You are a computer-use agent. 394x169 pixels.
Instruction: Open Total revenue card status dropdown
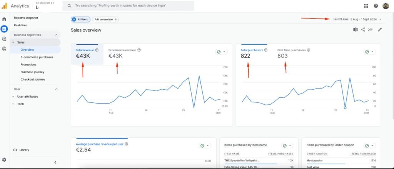tap(221, 52)
